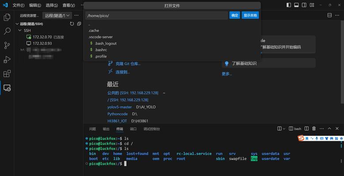Switch to the 终端 panel tab
Image resolution: width=344 pixels, height=176 pixels.
119,129
